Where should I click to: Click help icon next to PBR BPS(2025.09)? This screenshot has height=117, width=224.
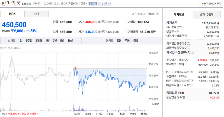tap(192, 81)
